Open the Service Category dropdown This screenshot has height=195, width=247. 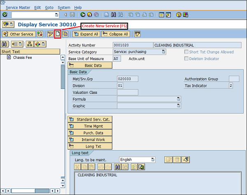163,52
